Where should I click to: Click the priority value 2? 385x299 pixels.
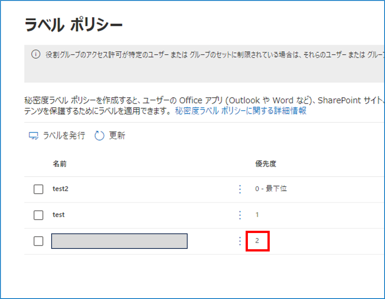[257, 241]
